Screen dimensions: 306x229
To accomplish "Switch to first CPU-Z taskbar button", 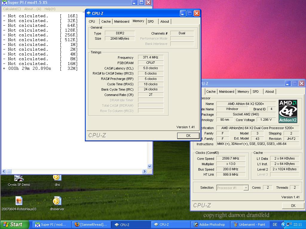I will point(131,225).
